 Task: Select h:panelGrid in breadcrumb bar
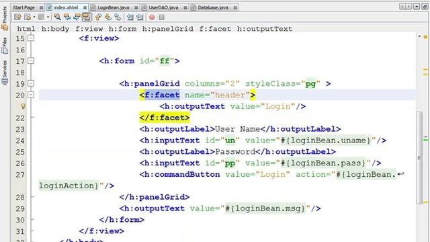tap(167, 29)
